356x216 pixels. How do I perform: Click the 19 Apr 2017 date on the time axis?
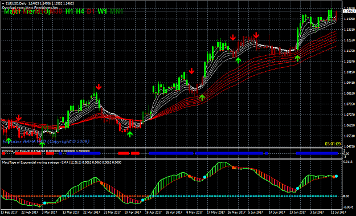click(x=153, y=213)
